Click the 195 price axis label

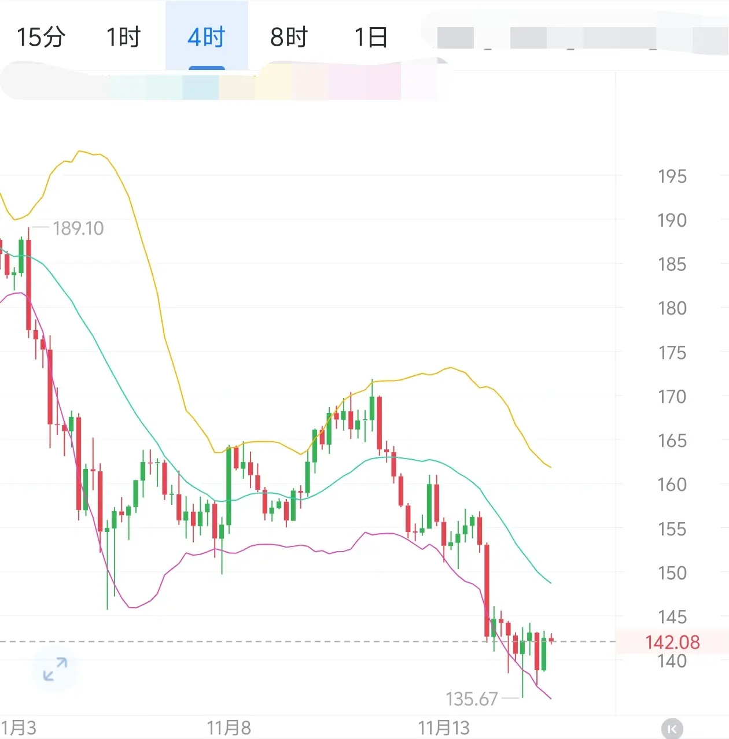pos(672,176)
